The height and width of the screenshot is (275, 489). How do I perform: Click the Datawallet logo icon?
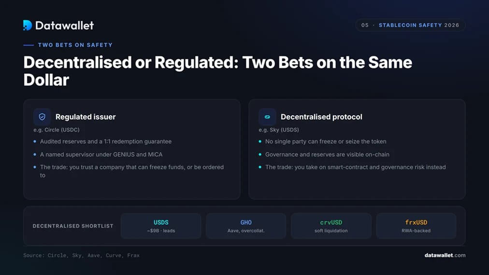click(28, 25)
